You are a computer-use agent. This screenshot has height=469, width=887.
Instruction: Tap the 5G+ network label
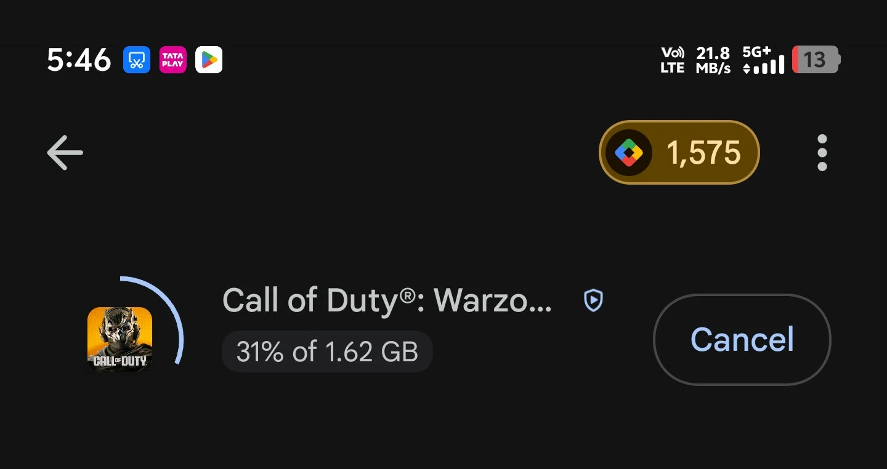(x=757, y=51)
